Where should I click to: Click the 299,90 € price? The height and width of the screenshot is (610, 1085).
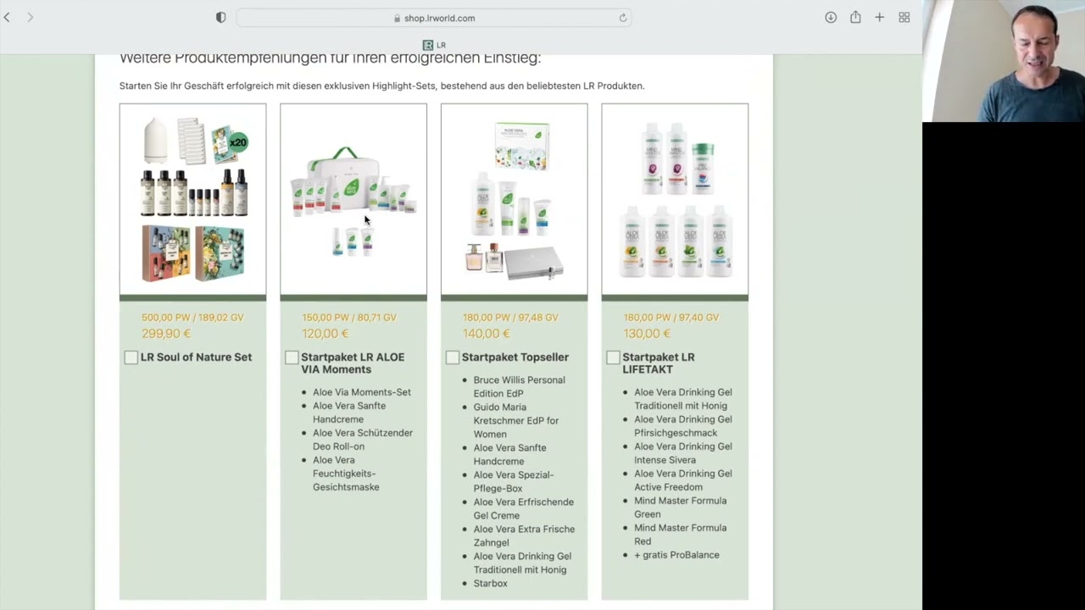coord(166,334)
